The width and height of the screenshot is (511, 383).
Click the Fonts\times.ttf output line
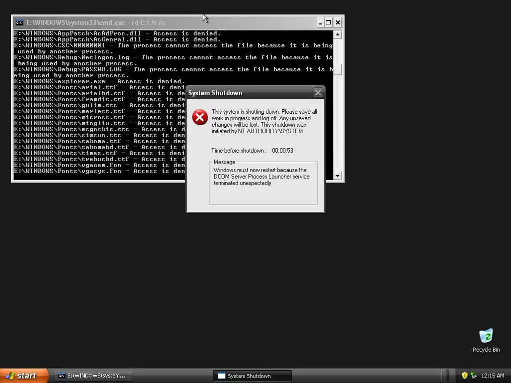99,153
